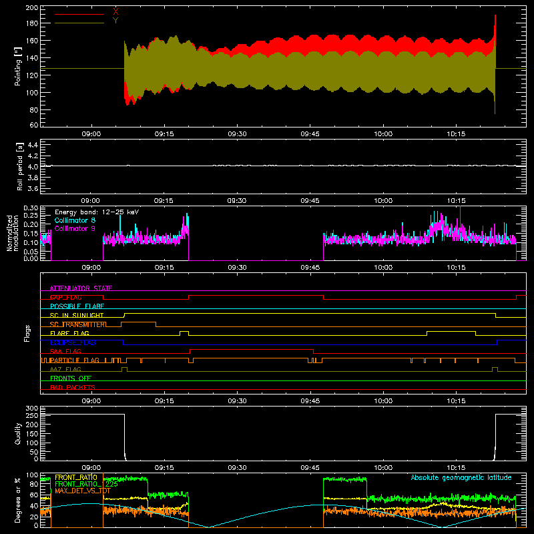Click 09:00 time label under modulation plot

point(91,268)
